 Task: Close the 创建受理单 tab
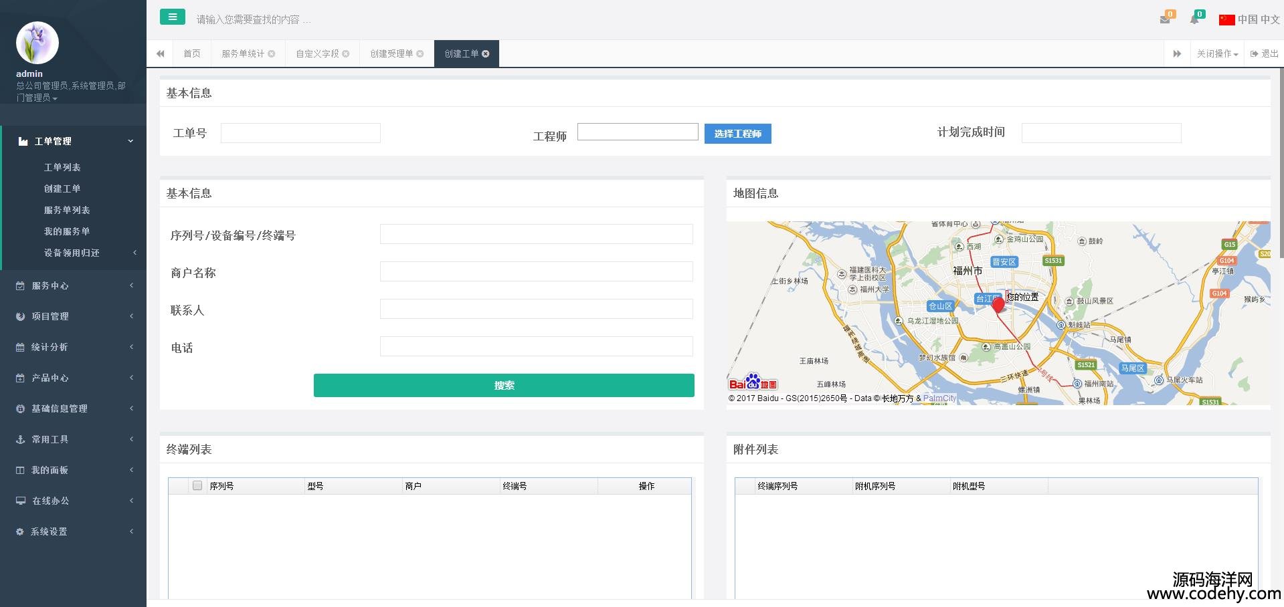pos(420,53)
